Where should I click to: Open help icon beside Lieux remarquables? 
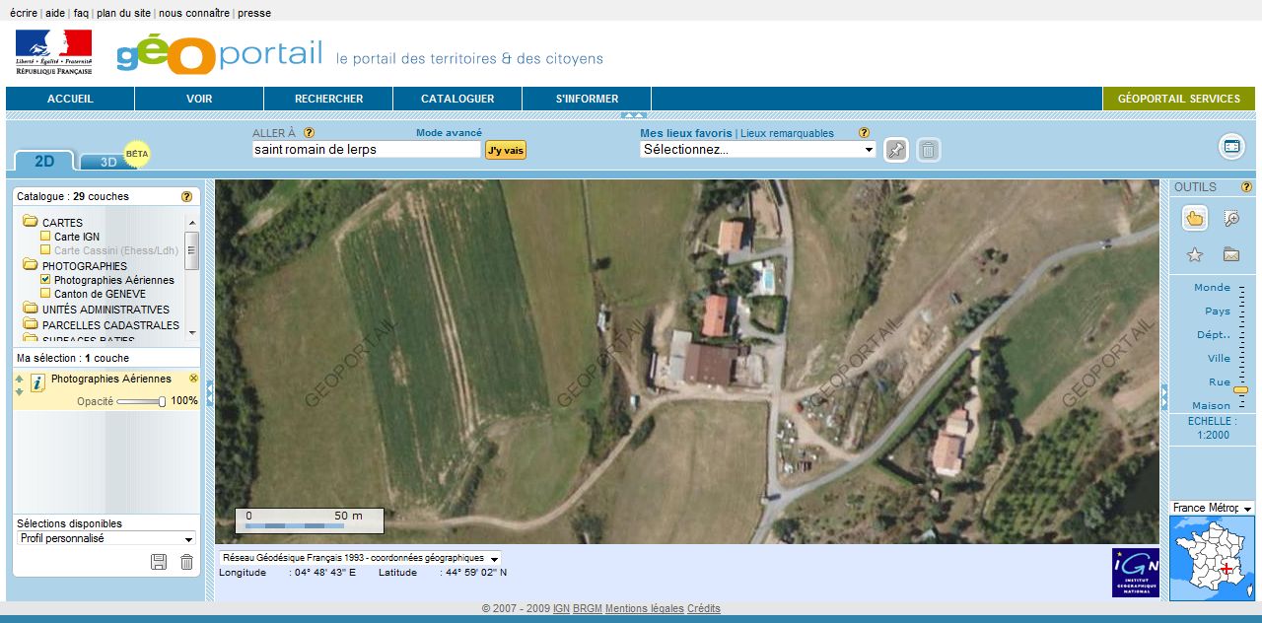pos(864,133)
